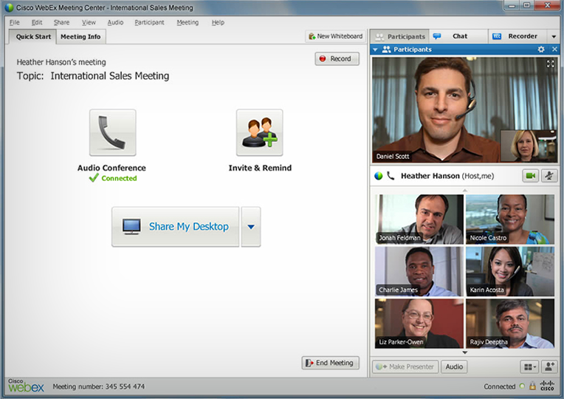Select Charlie James's video thumbnail
This screenshot has height=399, width=564.
(419, 271)
